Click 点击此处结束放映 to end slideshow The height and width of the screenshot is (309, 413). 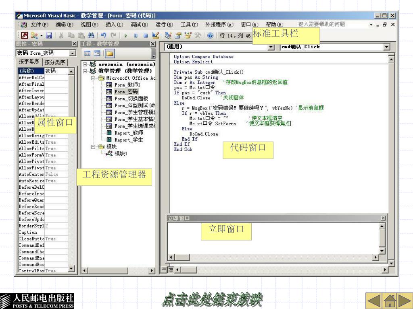tap(212, 299)
